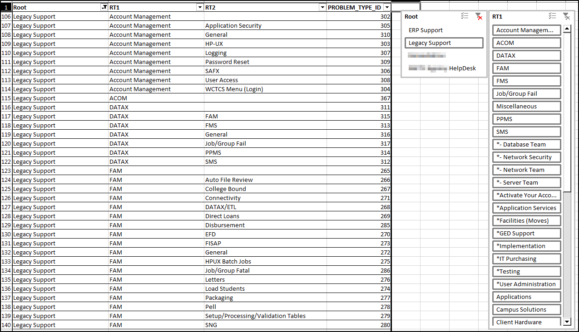Toggle Miscellaneous in the RT1 slicer
This screenshot has height=332, width=579.
526,106
